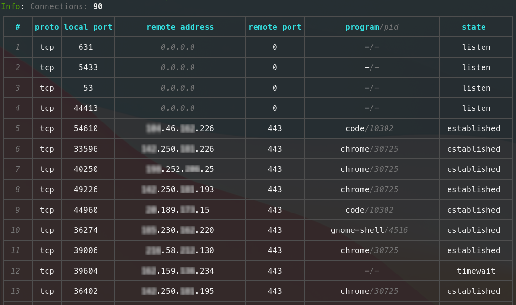
Task: Click code/10302 program in row 9
Action: pyautogui.click(x=369, y=210)
